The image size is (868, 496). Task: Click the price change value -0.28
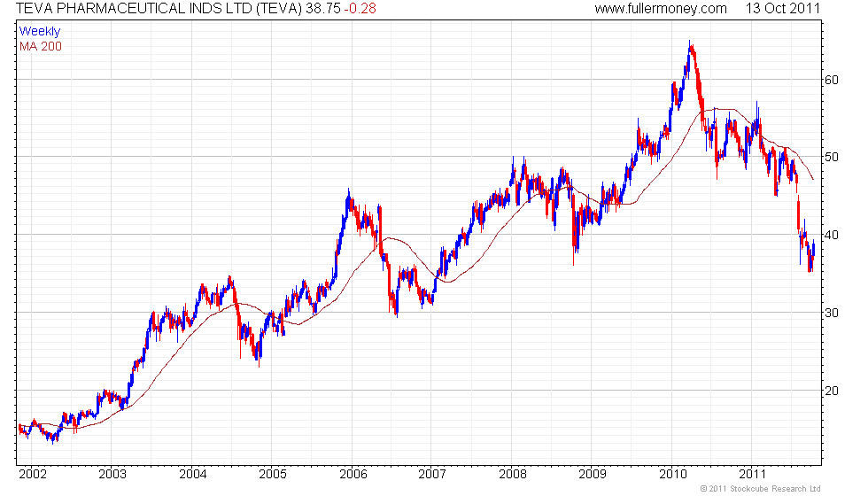360,8
